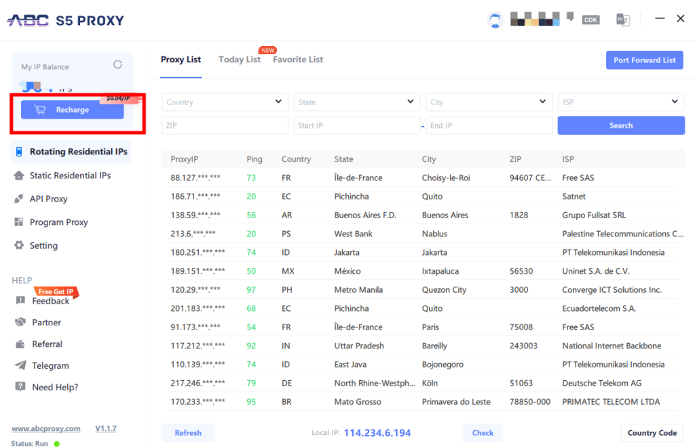695x448 pixels.
Task: Select proxy row 117.212.***.***
Action: click(423, 345)
